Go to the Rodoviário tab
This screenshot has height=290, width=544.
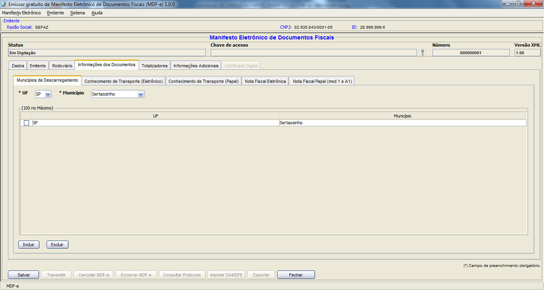click(62, 66)
